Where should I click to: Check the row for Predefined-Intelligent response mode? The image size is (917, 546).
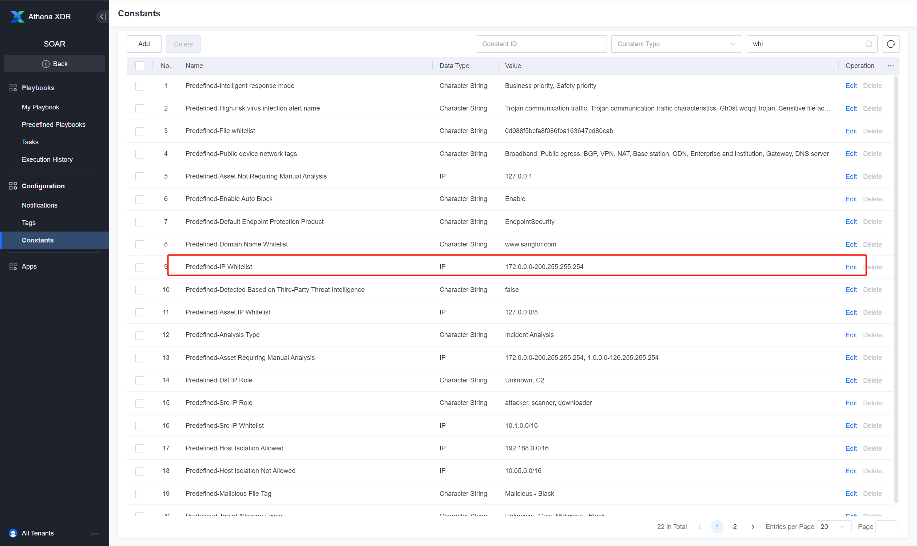tap(140, 86)
